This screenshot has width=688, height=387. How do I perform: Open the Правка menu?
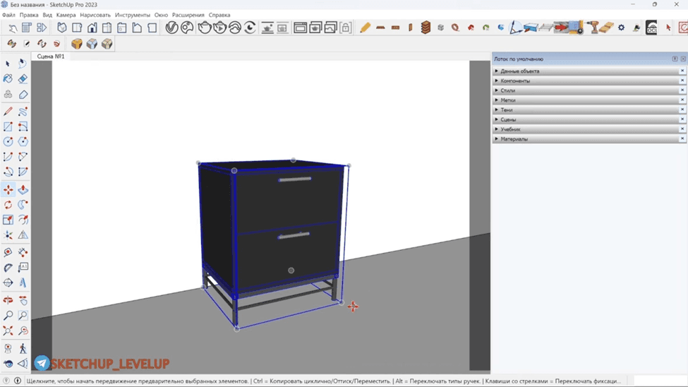point(29,15)
